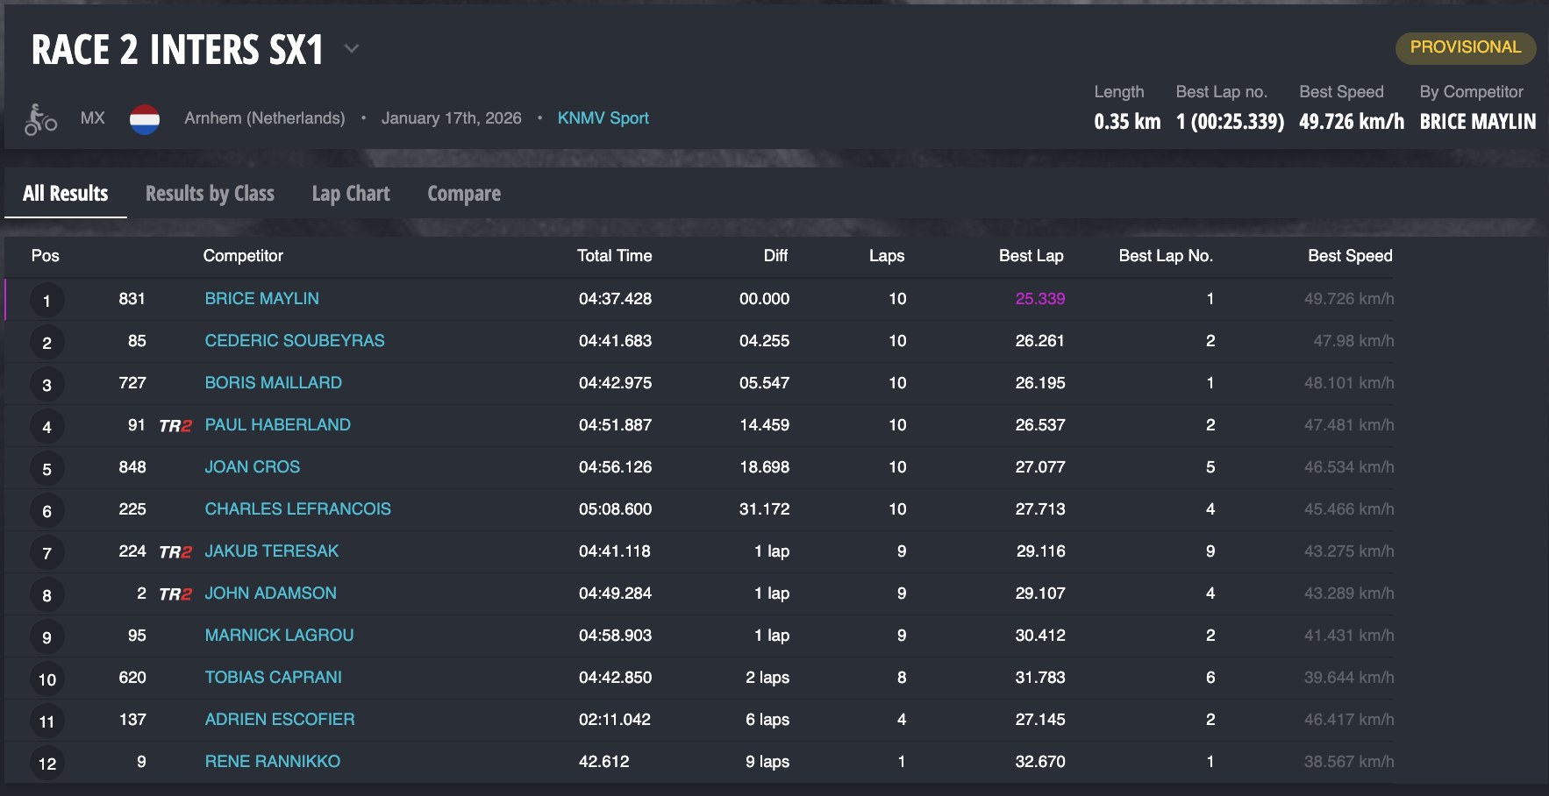Image resolution: width=1549 pixels, height=796 pixels.
Task: Open Brice Maylin's competitor page
Action: tap(261, 299)
